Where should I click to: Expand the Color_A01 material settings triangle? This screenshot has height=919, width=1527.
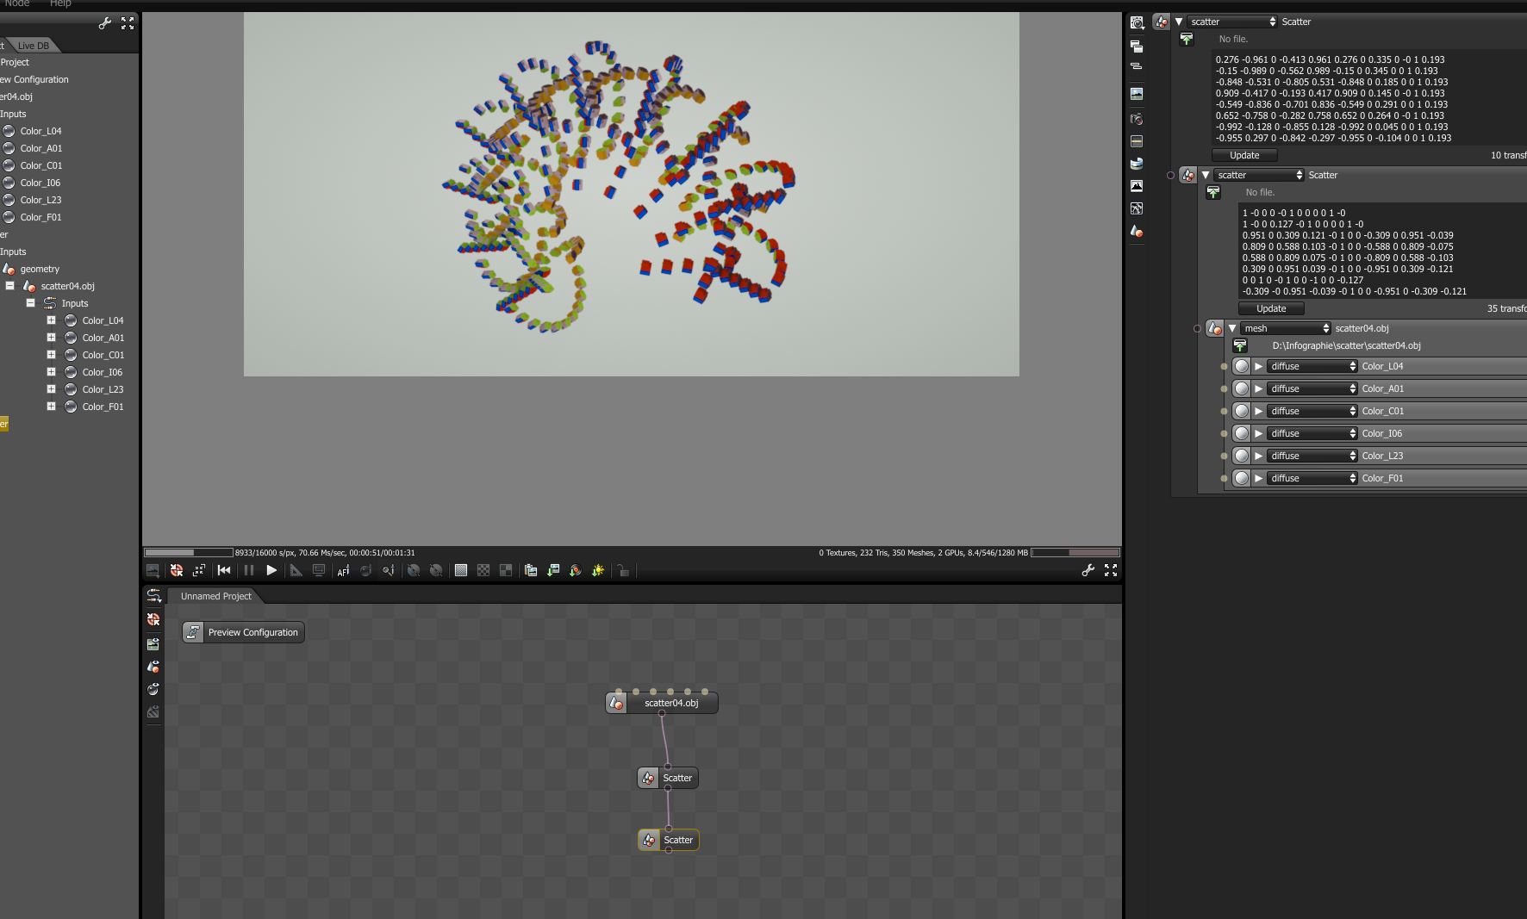[1259, 388]
